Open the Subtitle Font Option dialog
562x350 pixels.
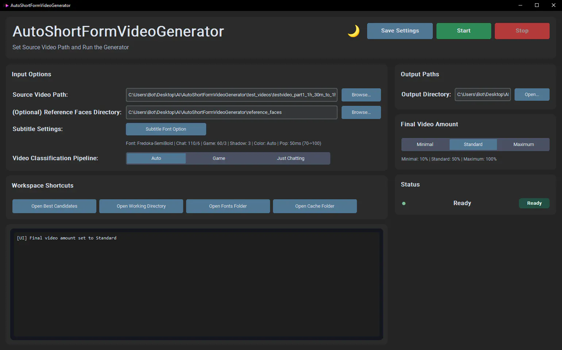click(x=166, y=129)
